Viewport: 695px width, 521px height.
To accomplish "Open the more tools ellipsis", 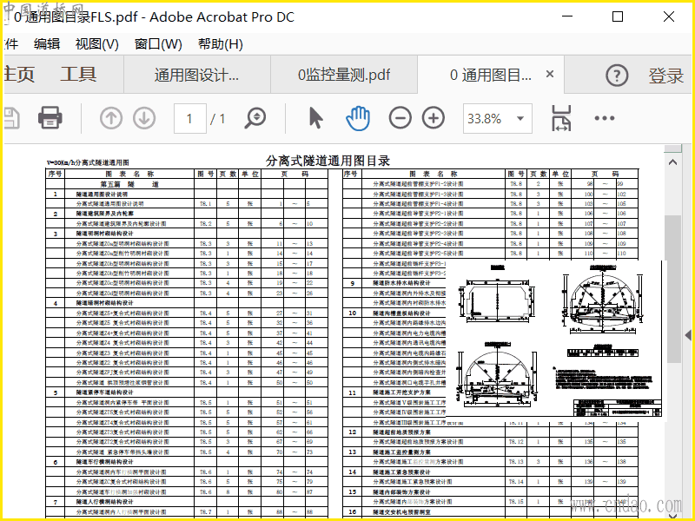I will point(605,118).
